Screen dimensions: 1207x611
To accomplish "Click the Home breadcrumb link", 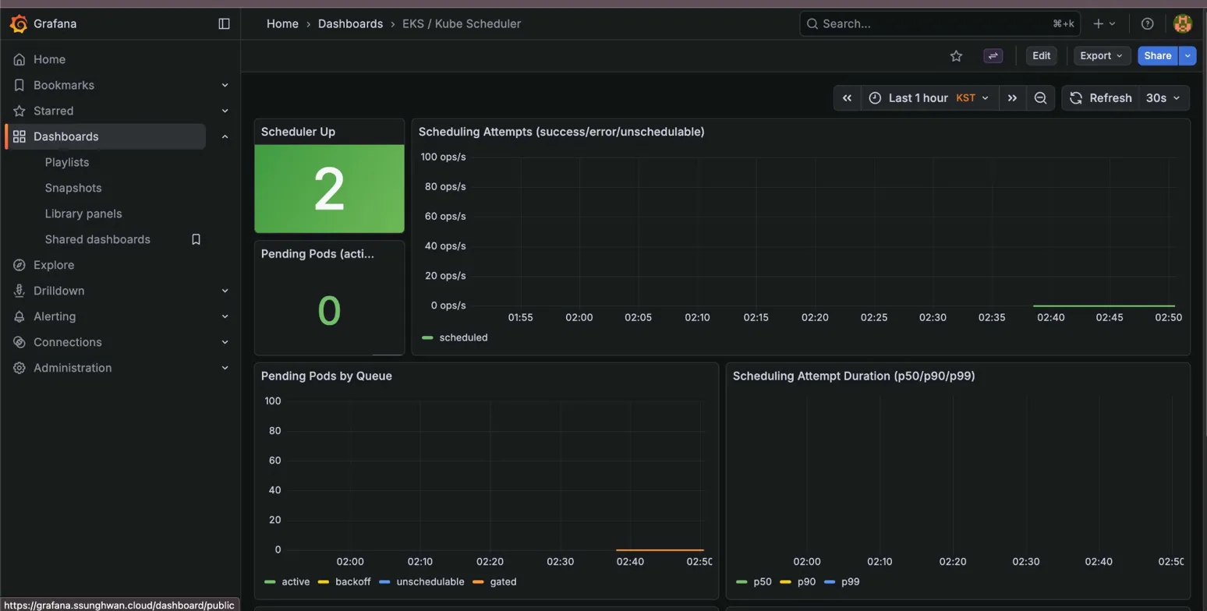I will (x=282, y=23).
